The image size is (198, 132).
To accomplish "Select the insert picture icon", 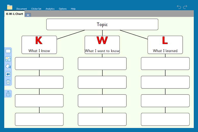I will 8,59.
